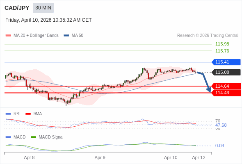
Task: Click the RSI value 47.68
Action: click(221, 125)
